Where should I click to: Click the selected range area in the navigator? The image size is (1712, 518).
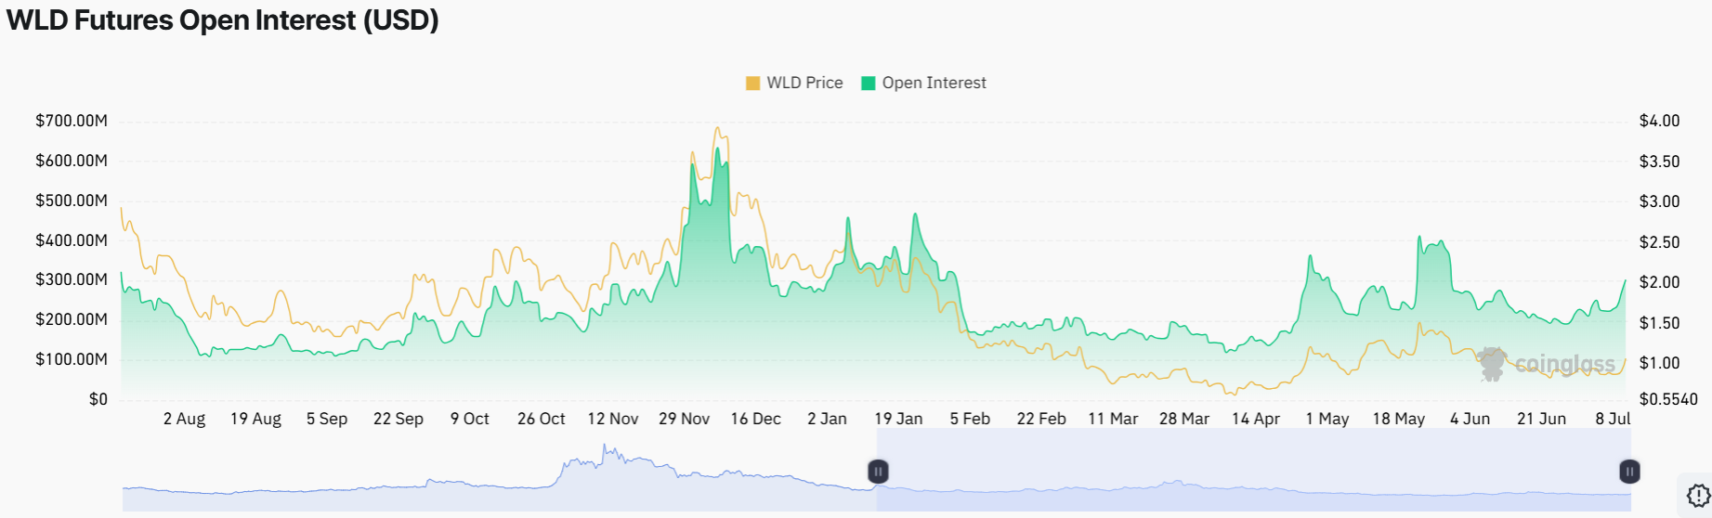pos(1254,470)
